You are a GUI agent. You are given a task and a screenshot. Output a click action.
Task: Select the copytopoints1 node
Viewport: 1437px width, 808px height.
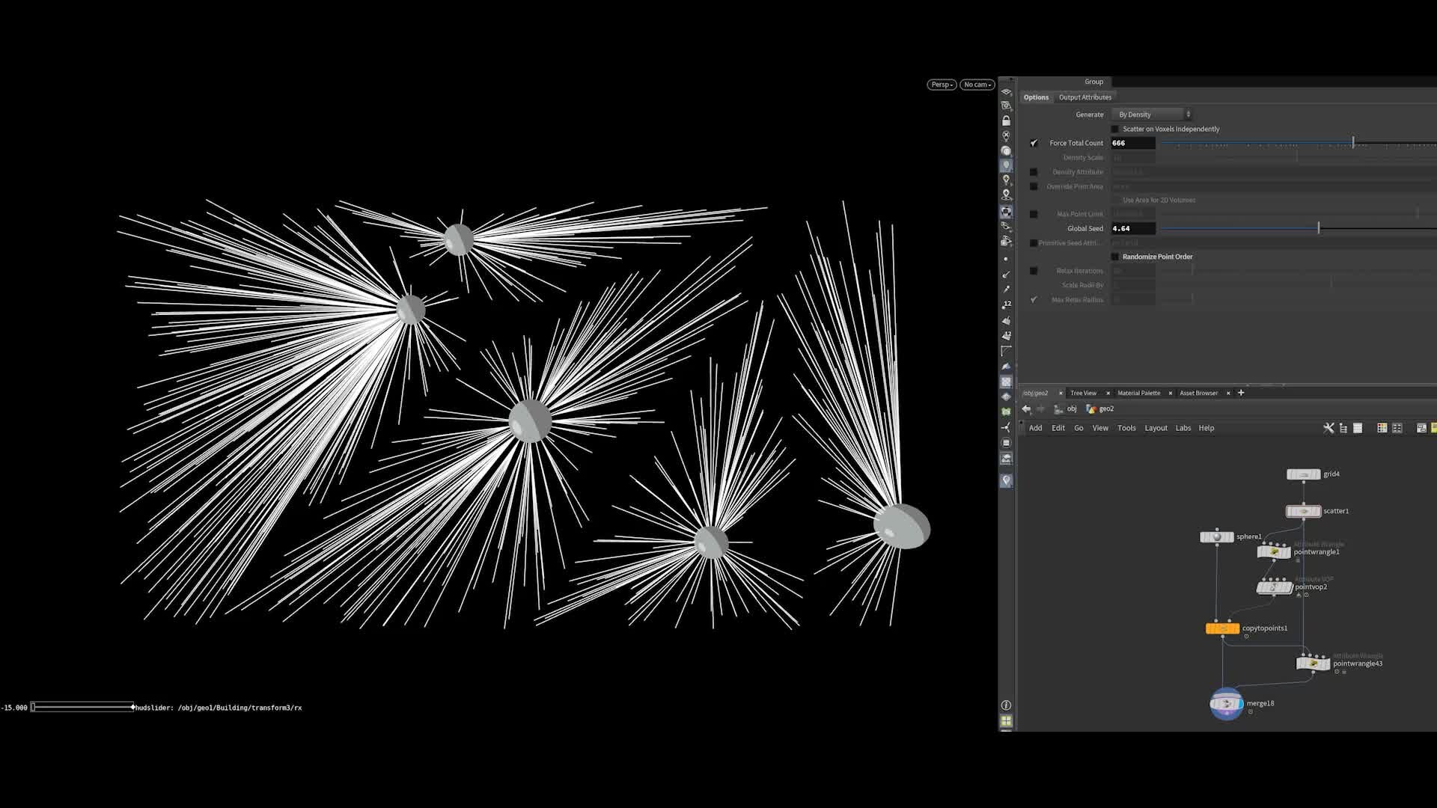(1222, 628)
